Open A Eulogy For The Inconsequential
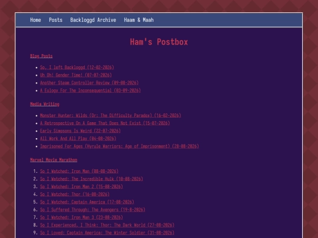The width and height of the screenshot is (318, 238). [91, 90]
